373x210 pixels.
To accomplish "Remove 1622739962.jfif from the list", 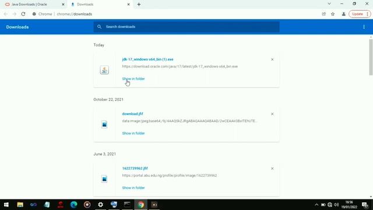I will pyautogui.click(x=272, y=169).
